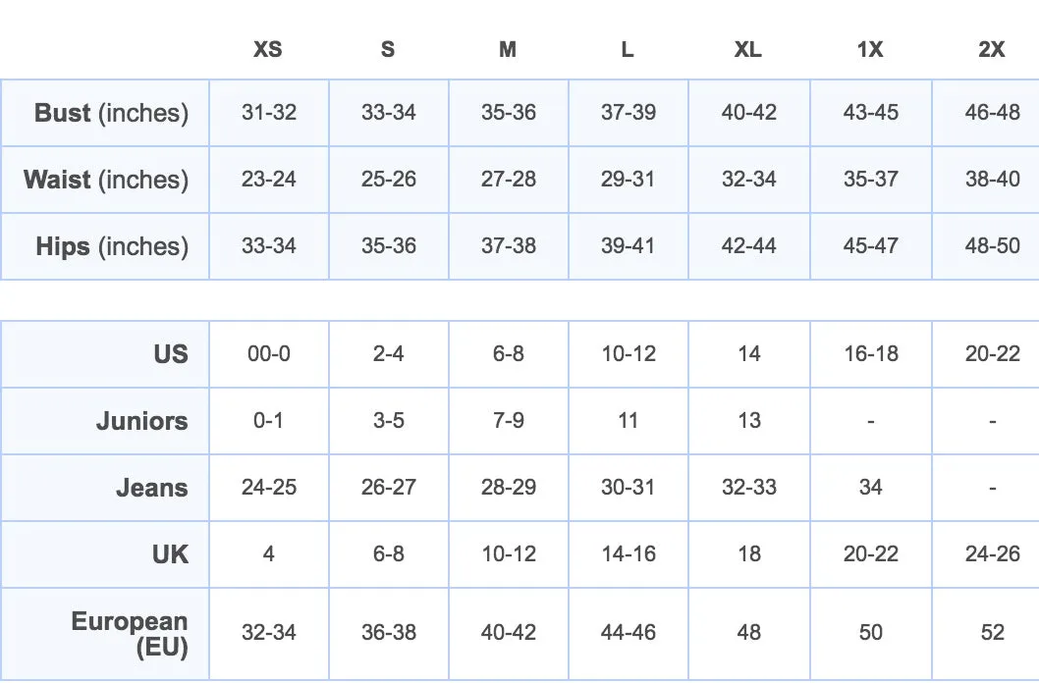
Task: Click US size cell 16-18
Action: pyautogui.click(x=871, y=354)
